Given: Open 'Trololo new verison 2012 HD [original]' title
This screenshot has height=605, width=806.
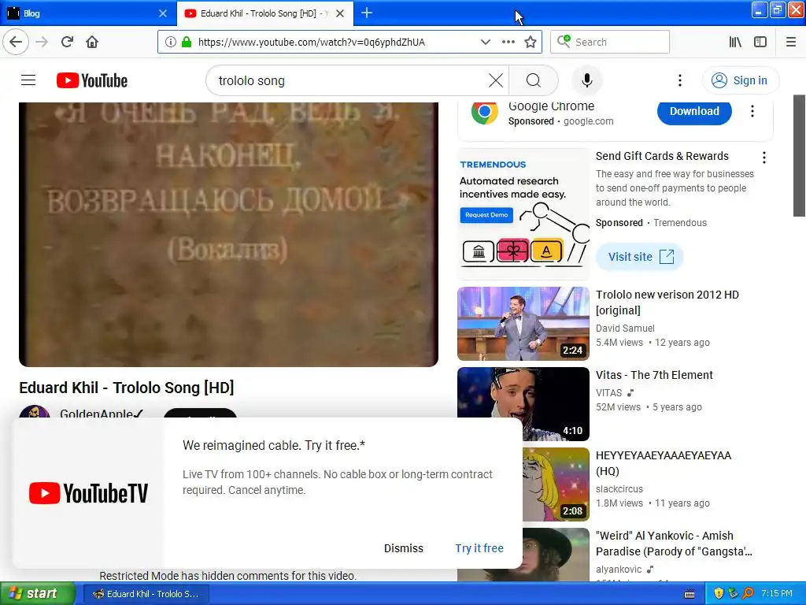Looking at the screenshot, I should (x=667, y=302).
